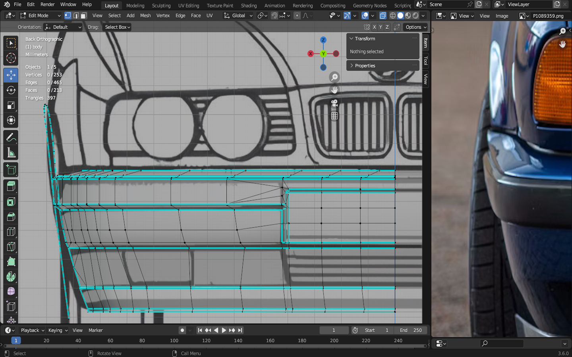Activate the 3D Cursor tool
Image resolution: width=572 pixels, height=357 pixels.
[11, 58]
